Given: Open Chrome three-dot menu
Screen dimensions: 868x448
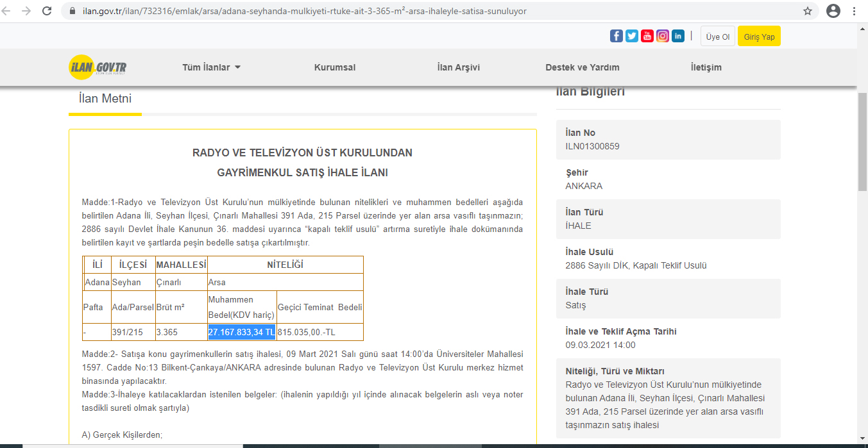Looking at the screenshot, I should (x=855, y=11).
